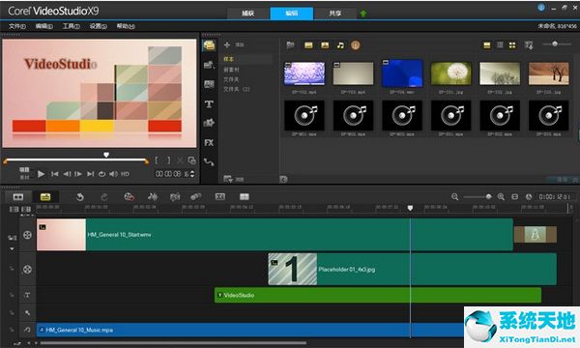
Task: Step to previous frame
Action: pyautogui.click(x=67, y=174)
